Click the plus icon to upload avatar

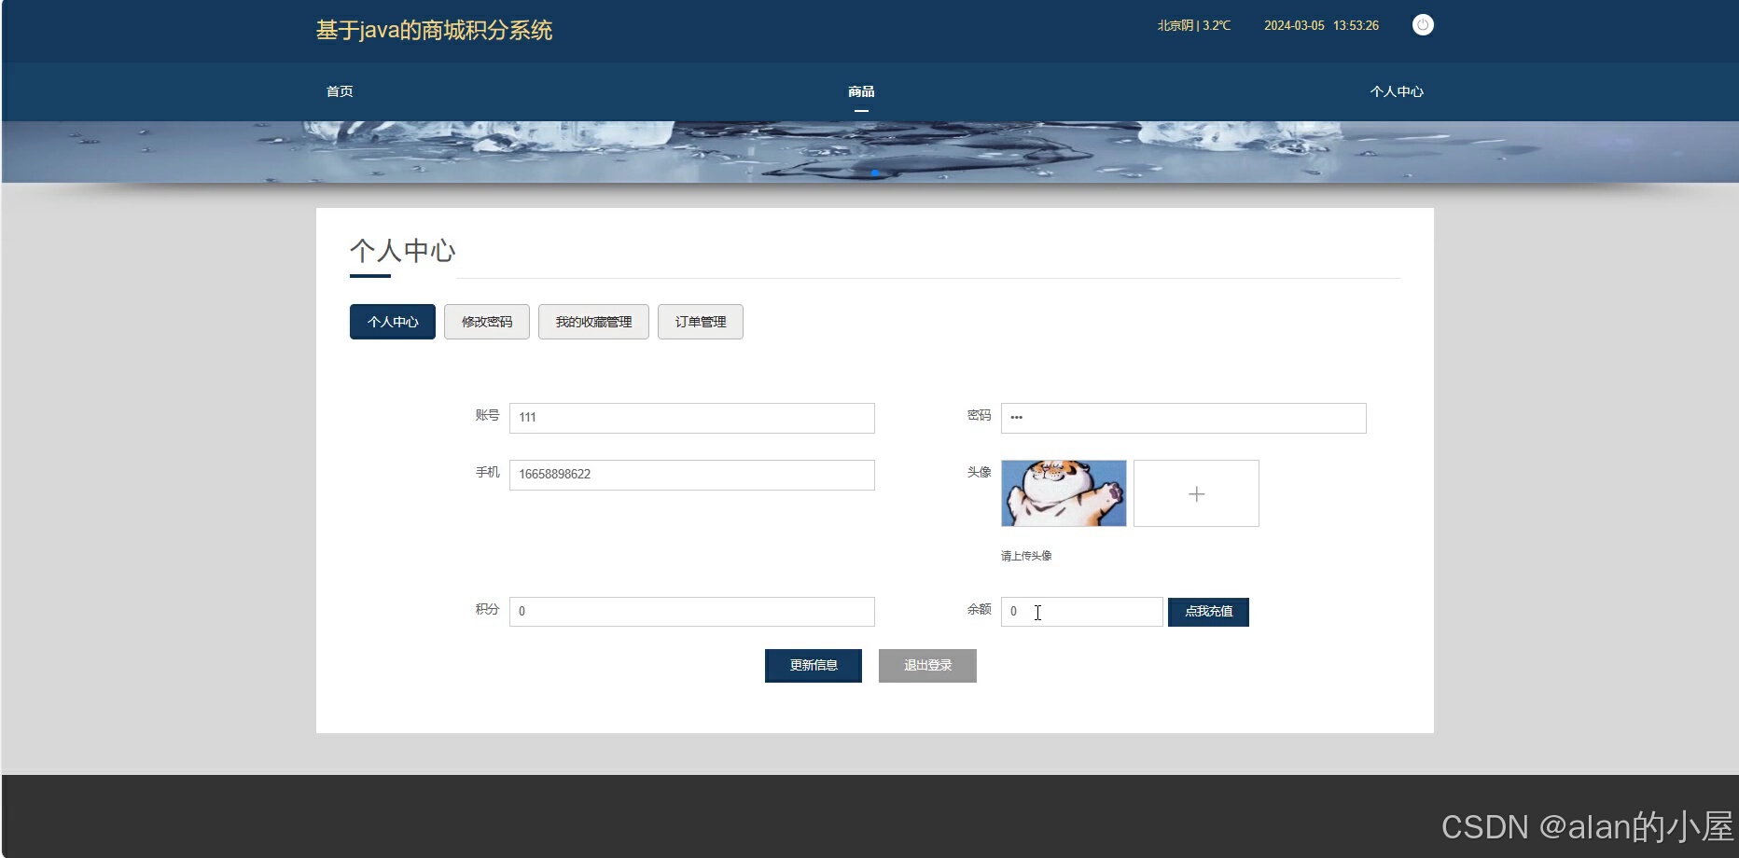(x=1196, y=493)
